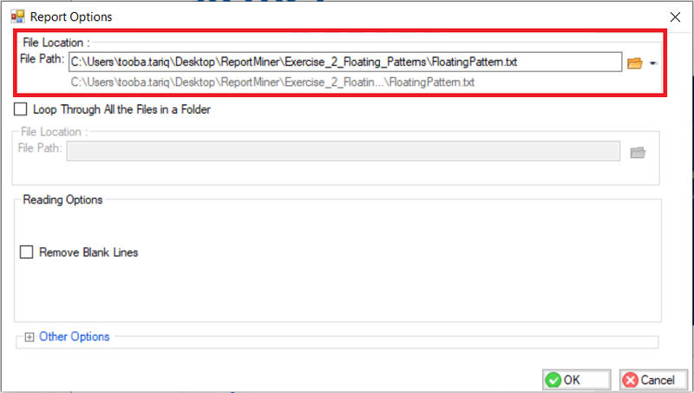Click the Reading Options group heading

click(62, 200)
